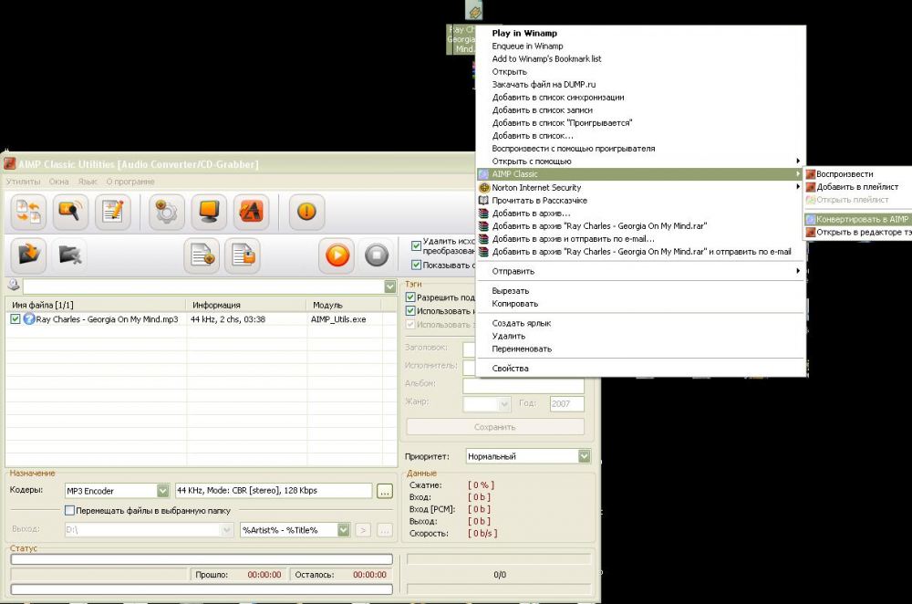Open the %Artist% - %Title% template dropdown
This screenshot has height=604, width=912.
(x=344, y=529)
